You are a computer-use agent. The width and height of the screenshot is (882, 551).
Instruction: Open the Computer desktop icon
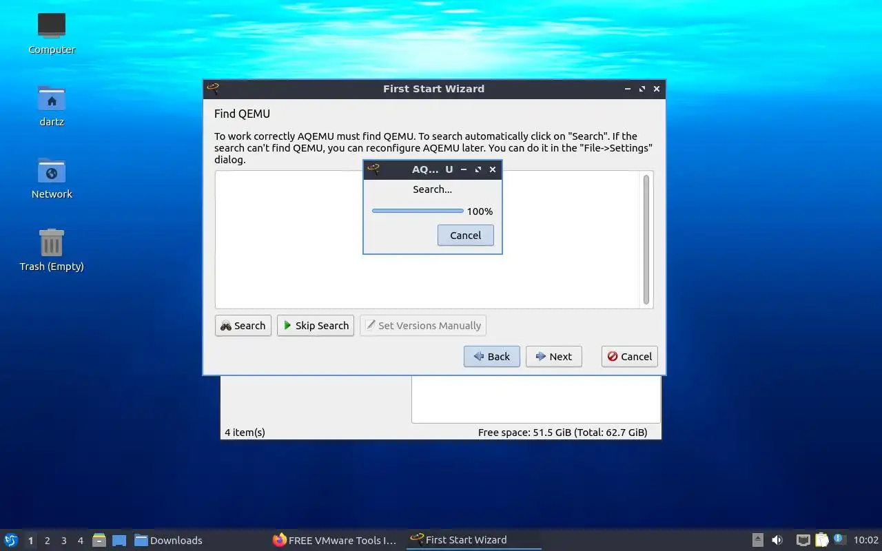[x=52, y=34]
